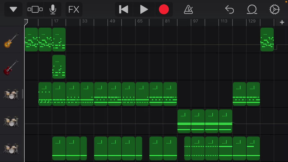Select first guitar region on top track
Viewport: 288px width, 162px height.
31,40
